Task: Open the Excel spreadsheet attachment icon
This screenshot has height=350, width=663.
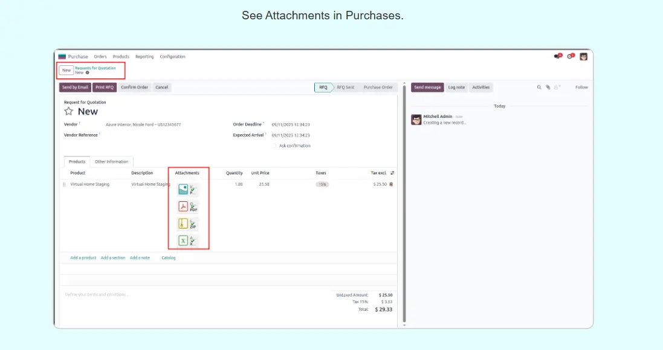Action: coord(183,241)
